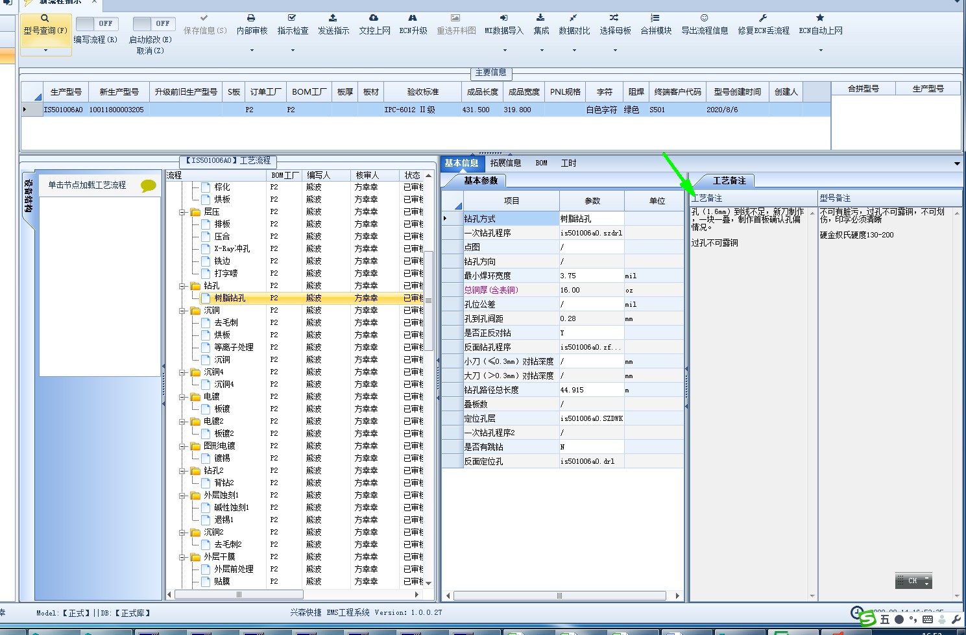
Task: Switch to the 拓展信息 tab
Action: 506,163
